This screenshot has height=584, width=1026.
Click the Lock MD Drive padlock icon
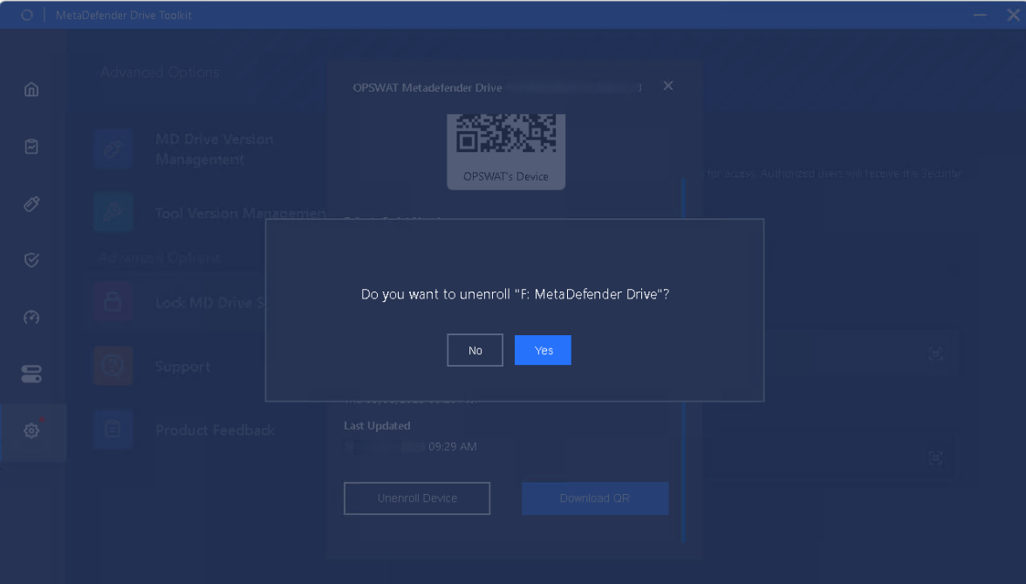click(x=113, y=301)
